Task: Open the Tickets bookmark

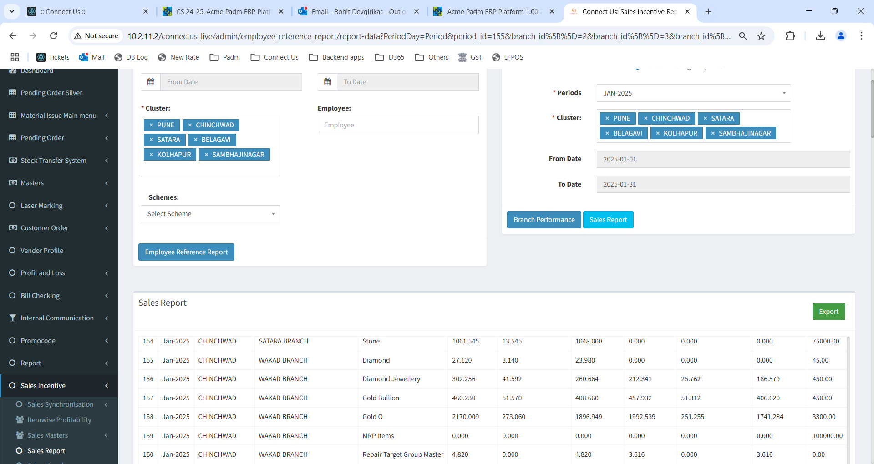Action: pos(53,57)
